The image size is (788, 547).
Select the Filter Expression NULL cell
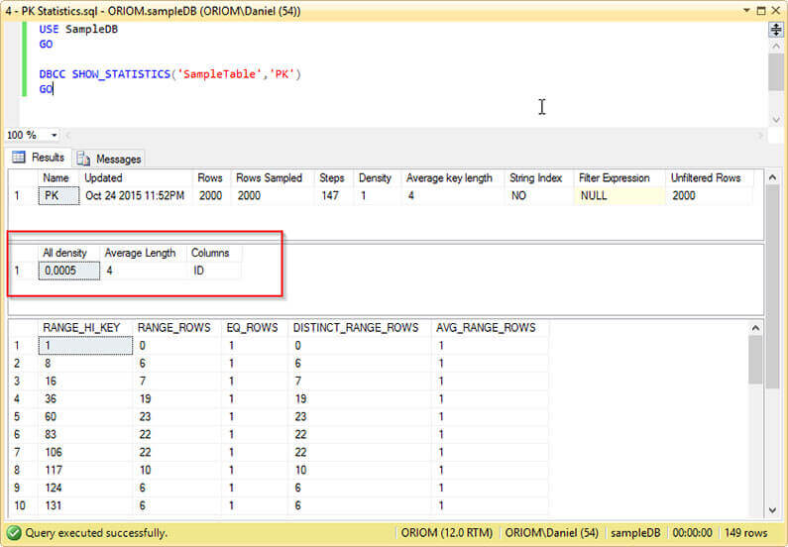click(x=619, y=195)
